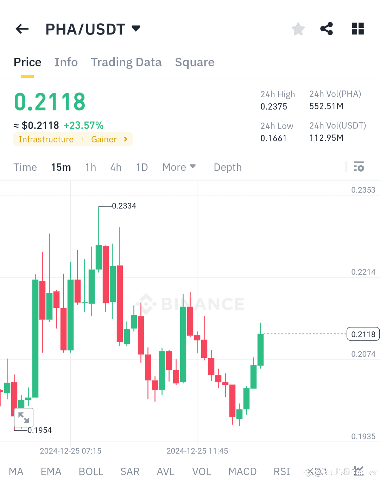The height and width of the screenshot is (480, 380).
Task: Expand the chart to fullscreen
Action: point(24,418)
